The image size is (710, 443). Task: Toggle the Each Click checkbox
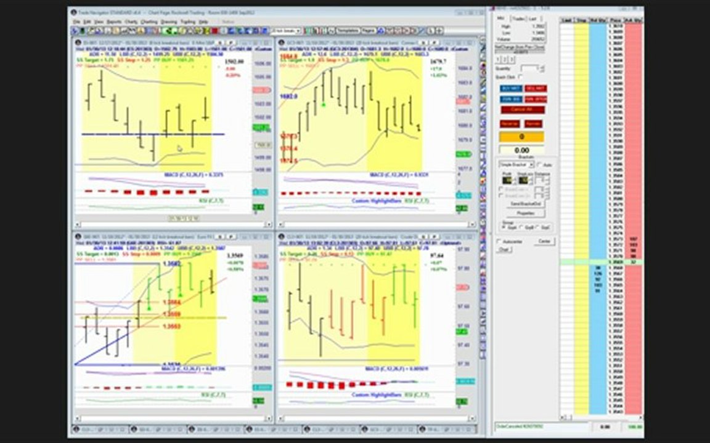(520, 77)
